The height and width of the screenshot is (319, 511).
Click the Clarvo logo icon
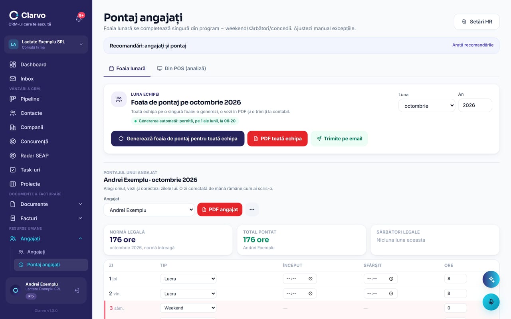click(14, 15)
